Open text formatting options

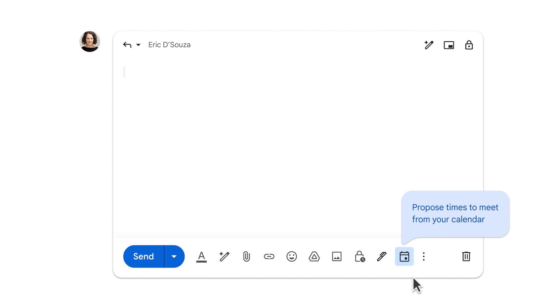[x=201, y=256]
